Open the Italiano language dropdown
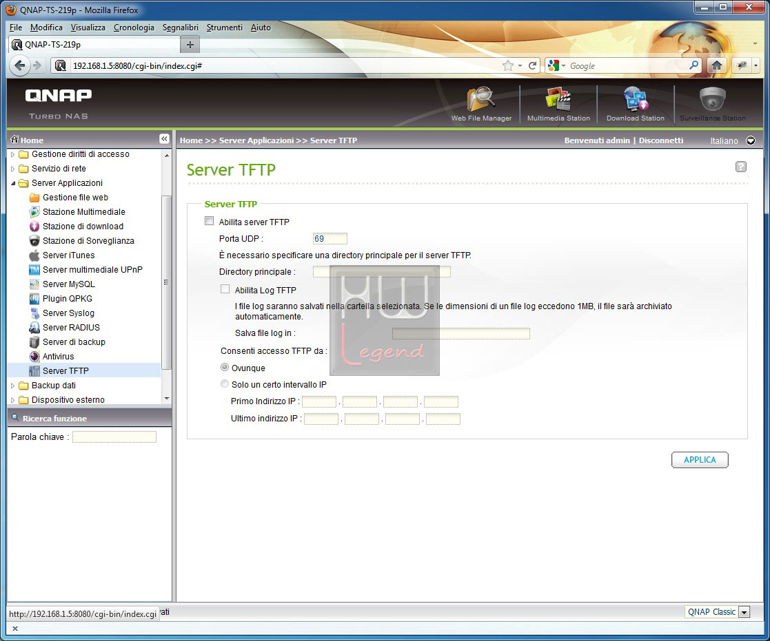The width and height of the screenshot is (770, 641). [751, 140]
